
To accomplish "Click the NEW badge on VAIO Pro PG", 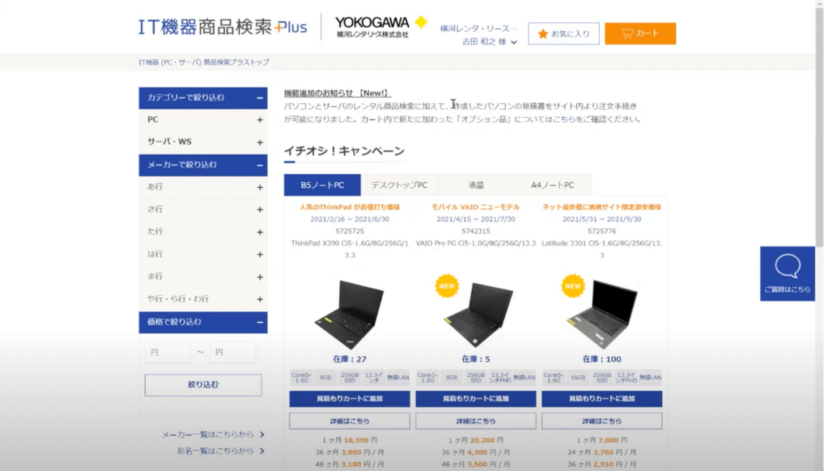I will (x=447, y=286).
